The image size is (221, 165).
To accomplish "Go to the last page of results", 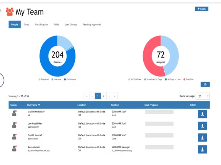I will pos(115,96).
